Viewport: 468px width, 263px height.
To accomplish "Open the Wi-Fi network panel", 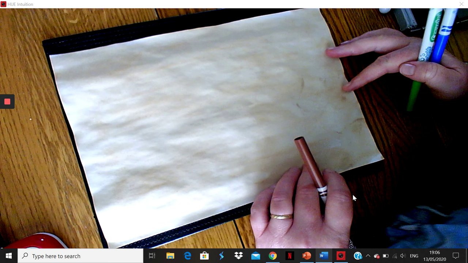I will (x=394, y=256).
